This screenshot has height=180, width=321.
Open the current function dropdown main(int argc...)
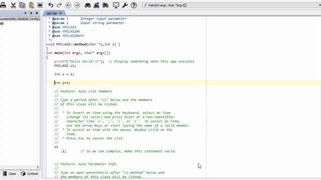click(x=231, y=5)
